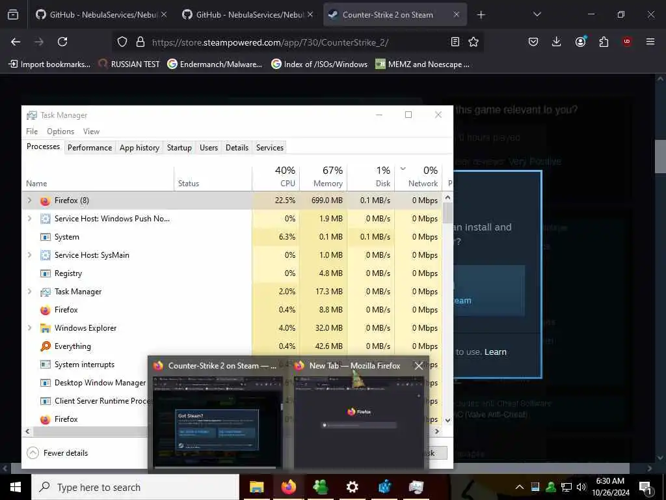Bookmark this page with the star
This screenshot has height=500, width=666.
point(473,42)
